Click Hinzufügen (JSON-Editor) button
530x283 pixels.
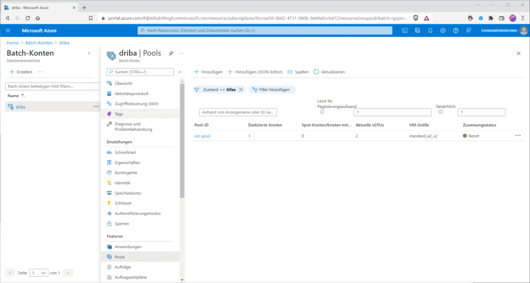(255, 72)
